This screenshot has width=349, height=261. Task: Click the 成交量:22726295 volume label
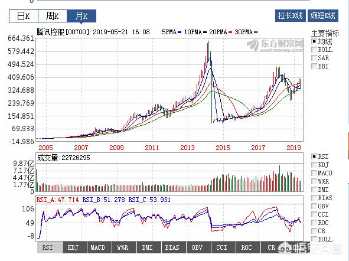tap(63, 158)
